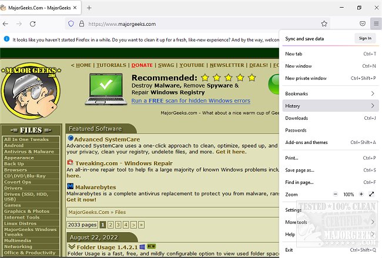Click the forward navigation arrow
This screenshot has height=258, width=382.
point(19,24)
